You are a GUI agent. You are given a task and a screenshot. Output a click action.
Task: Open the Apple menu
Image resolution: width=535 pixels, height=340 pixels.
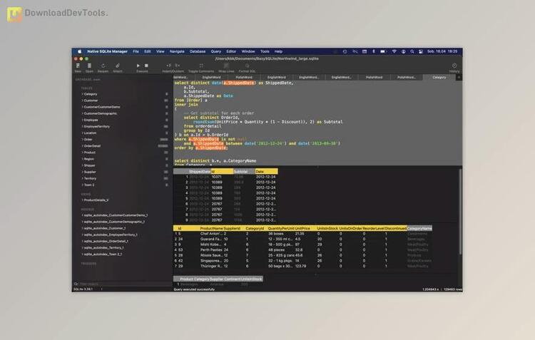79,51
